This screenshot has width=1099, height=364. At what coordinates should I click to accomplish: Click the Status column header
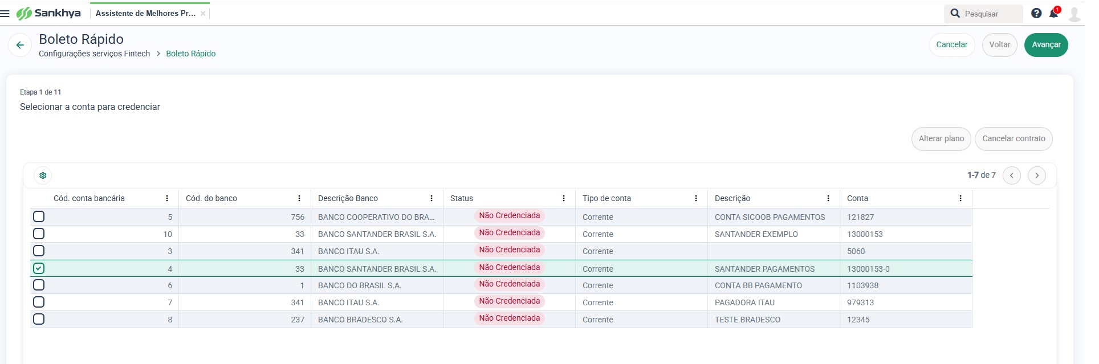pos(462,198)
